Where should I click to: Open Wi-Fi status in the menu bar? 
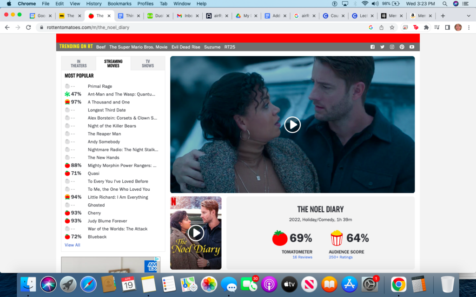click(365, 4)
